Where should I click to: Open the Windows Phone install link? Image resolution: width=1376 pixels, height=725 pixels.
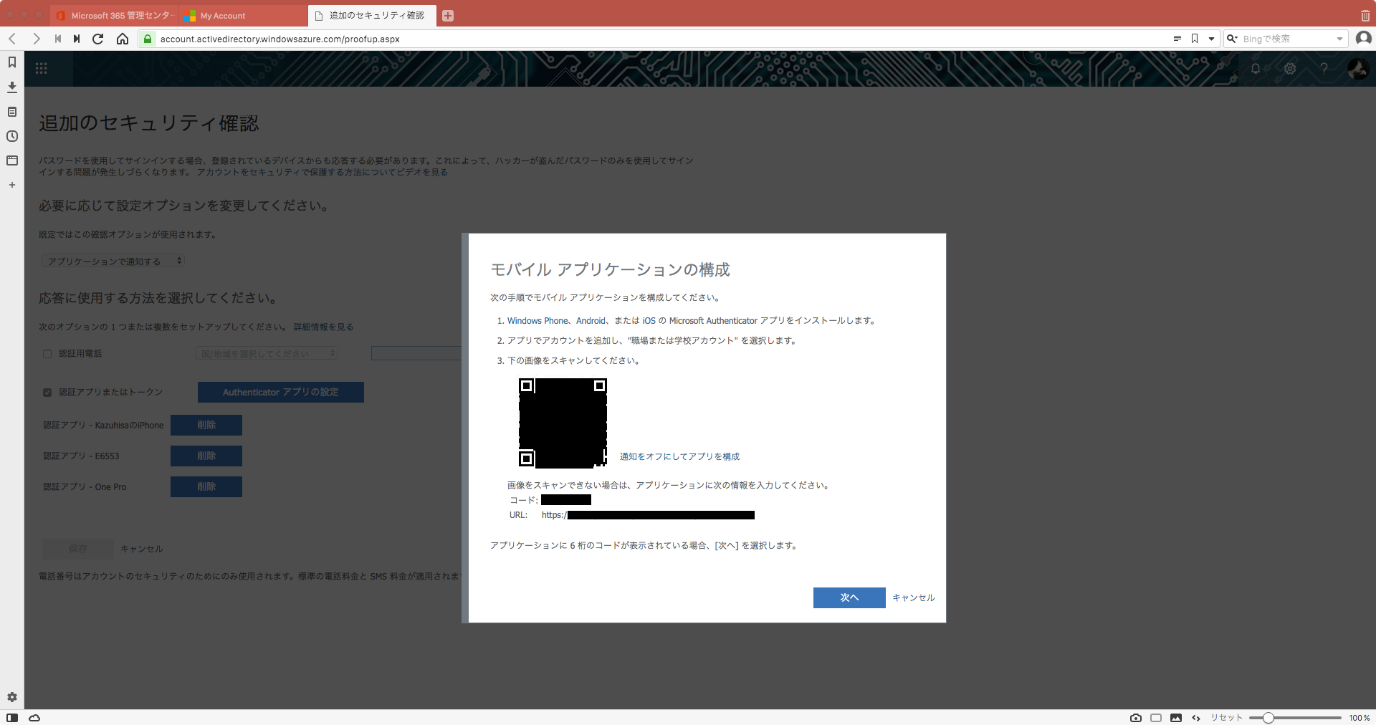(537, 321)
